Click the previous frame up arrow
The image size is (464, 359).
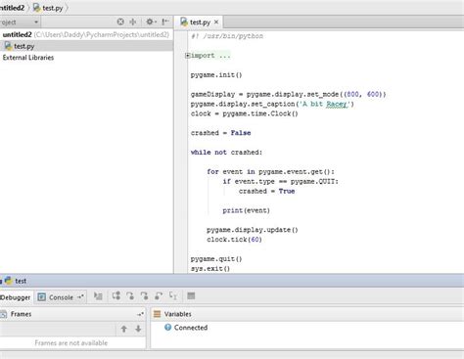tap(124, 329)
